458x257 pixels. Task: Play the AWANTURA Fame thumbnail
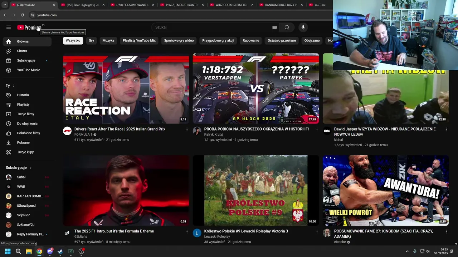[x=386, y=191]
